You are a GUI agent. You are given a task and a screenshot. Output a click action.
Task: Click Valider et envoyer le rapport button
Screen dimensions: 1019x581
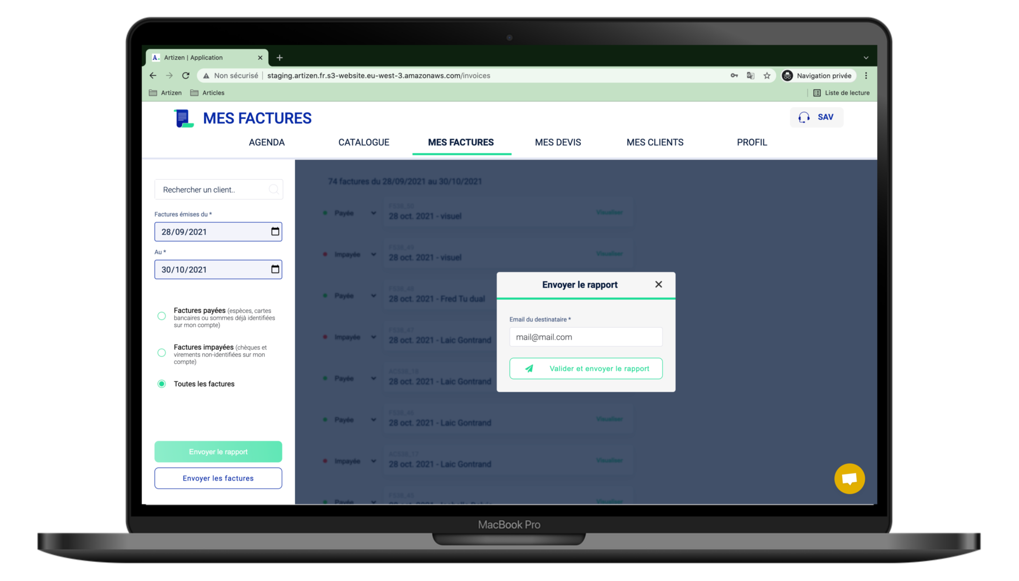(x=587, y=368)
